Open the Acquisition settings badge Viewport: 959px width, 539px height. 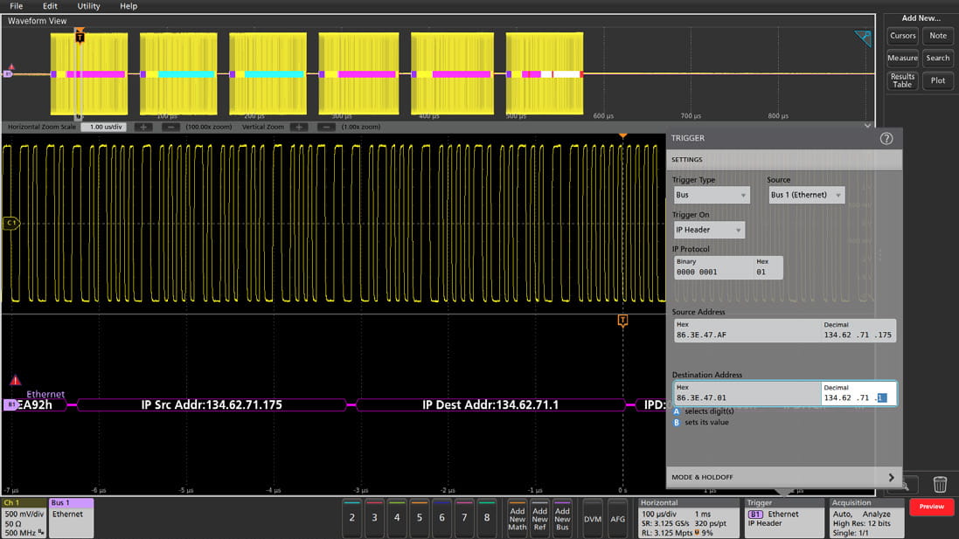[x=867, y=518]
